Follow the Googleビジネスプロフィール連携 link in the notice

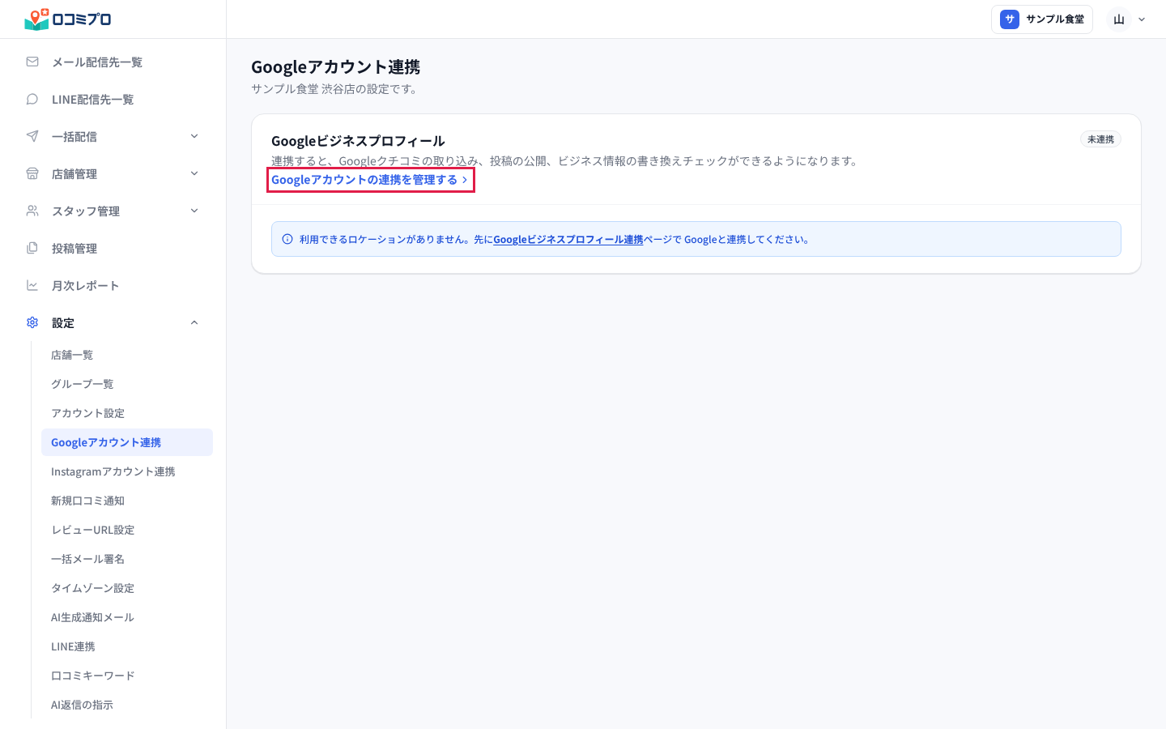568,240
